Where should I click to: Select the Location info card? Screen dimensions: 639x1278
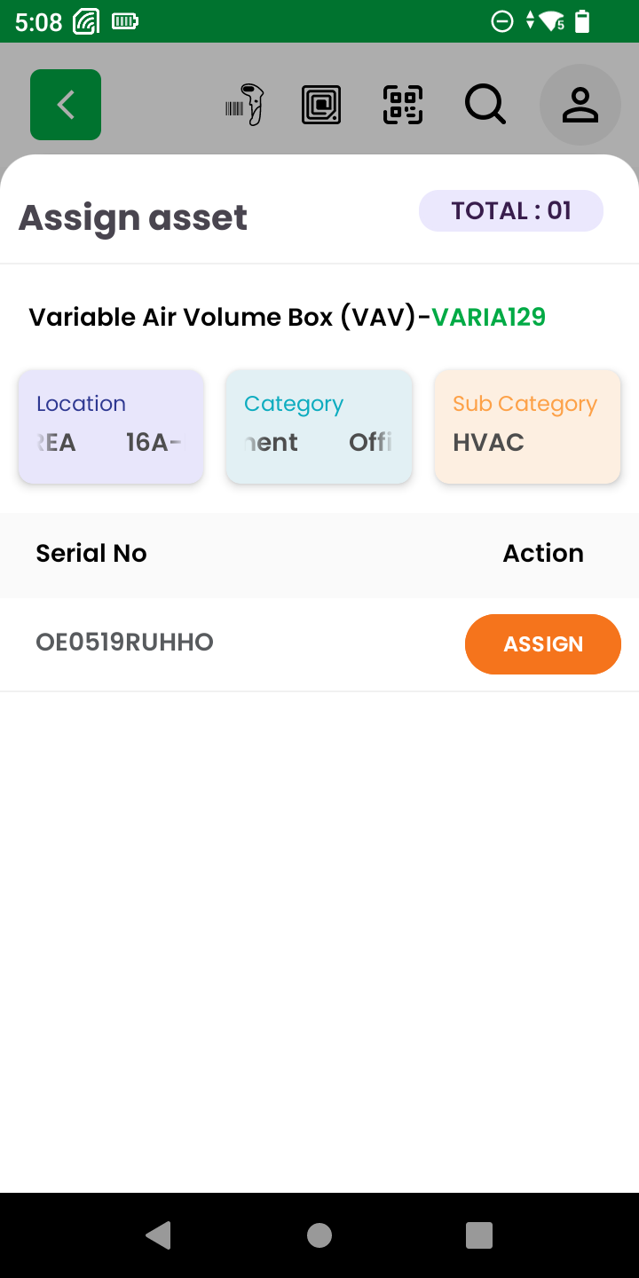pyautogui.click(x=111, y=427)
